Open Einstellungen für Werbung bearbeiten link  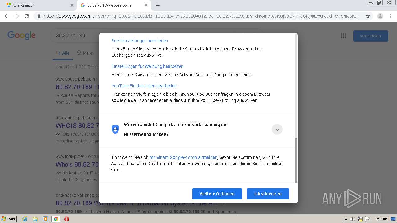148,66
